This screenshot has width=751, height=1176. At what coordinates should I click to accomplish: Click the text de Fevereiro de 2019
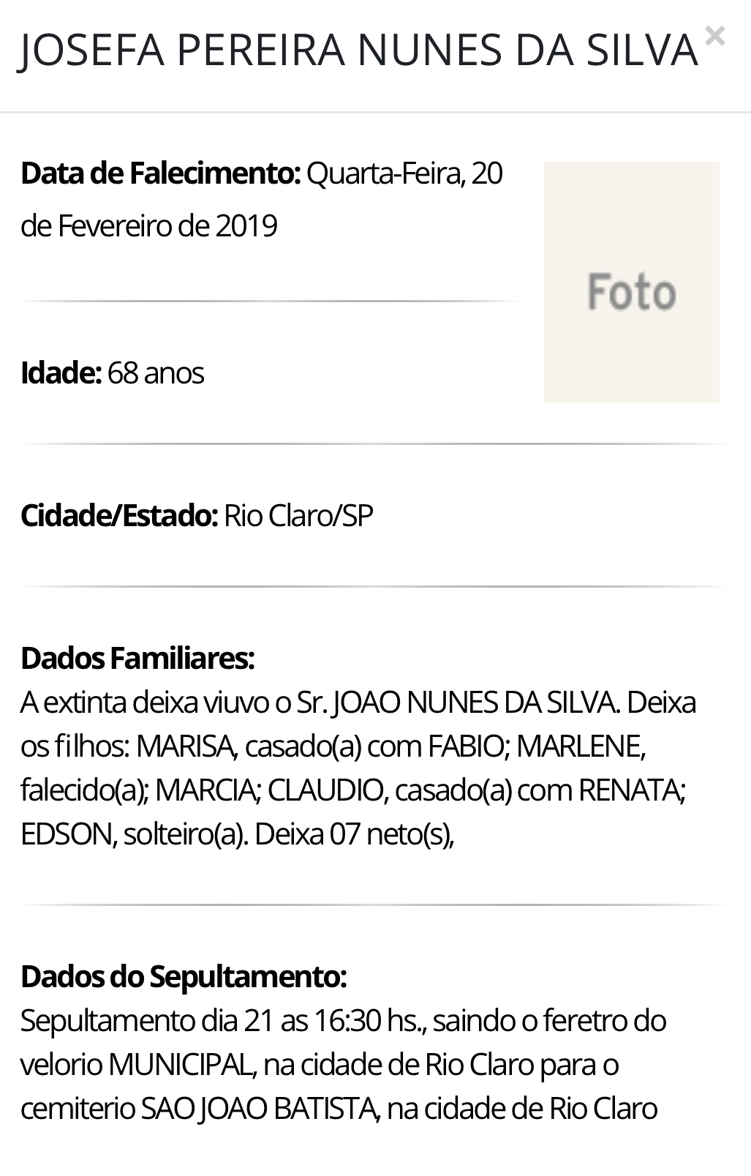pos(149,225)
